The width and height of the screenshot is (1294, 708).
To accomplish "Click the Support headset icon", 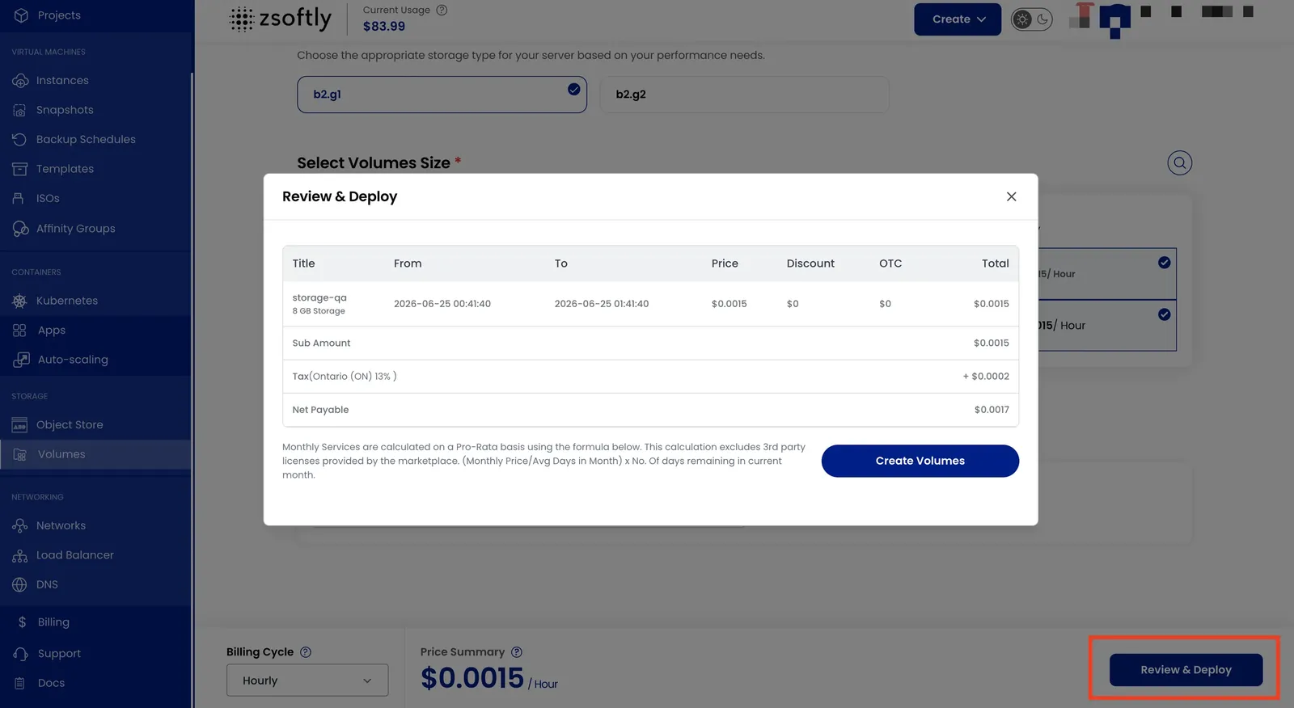I will [21, 654].
